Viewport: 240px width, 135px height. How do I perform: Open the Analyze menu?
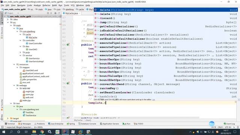(37, 5)
